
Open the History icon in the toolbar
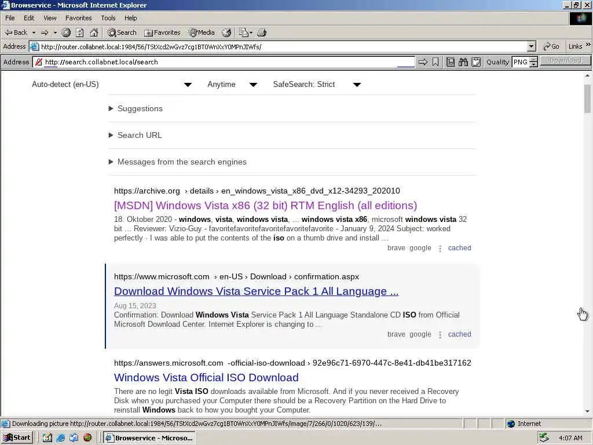226,32
